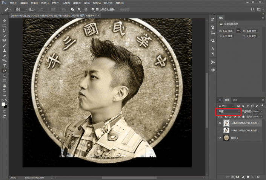Hide the top cd9a012073 layer eye
The width and height of the screenshot is (266, 180).
tap(220, 123)
